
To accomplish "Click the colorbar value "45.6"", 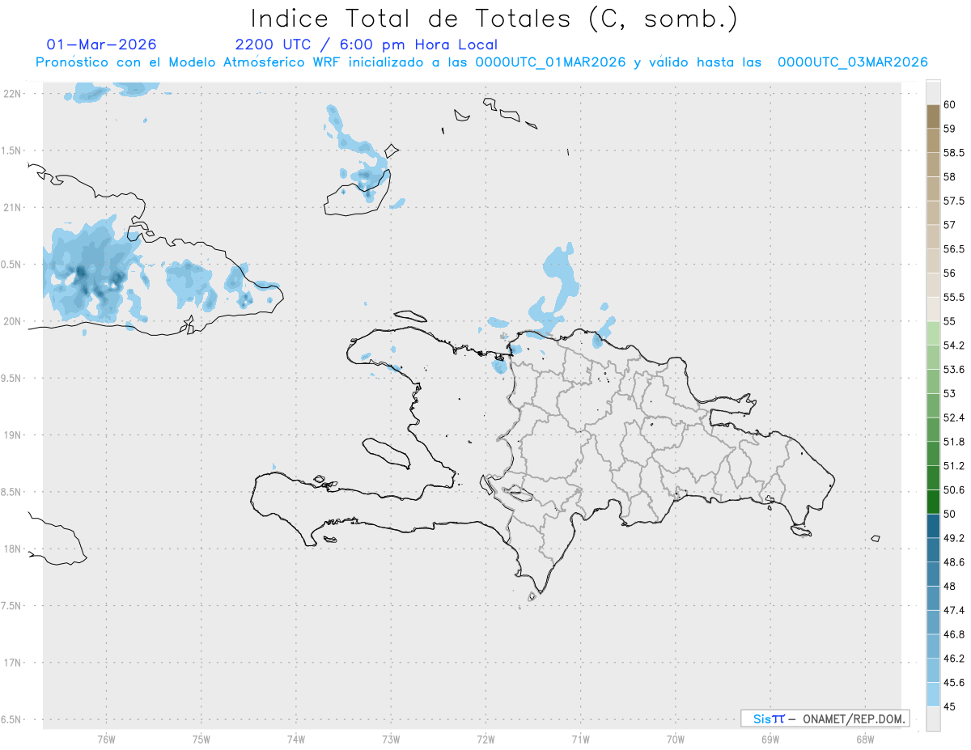I will [954, 683].
